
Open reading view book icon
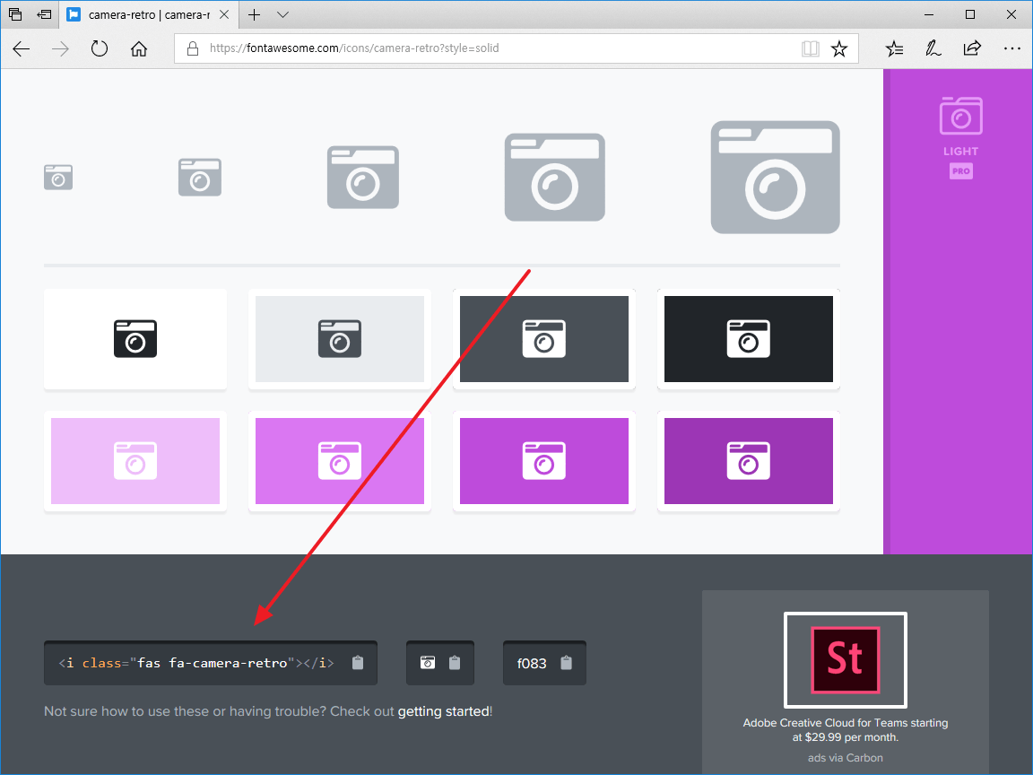point(811,49)
